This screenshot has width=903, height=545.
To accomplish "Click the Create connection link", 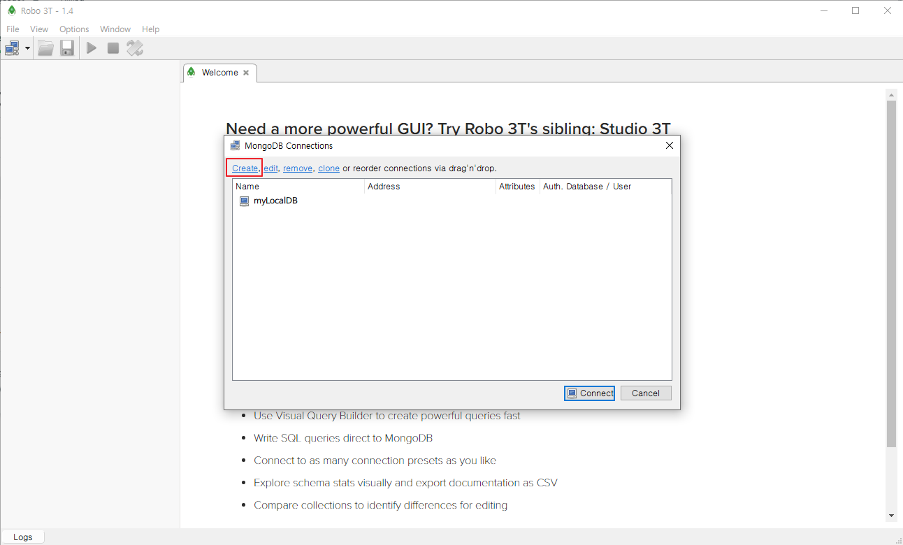I will (x=245, y=168).
